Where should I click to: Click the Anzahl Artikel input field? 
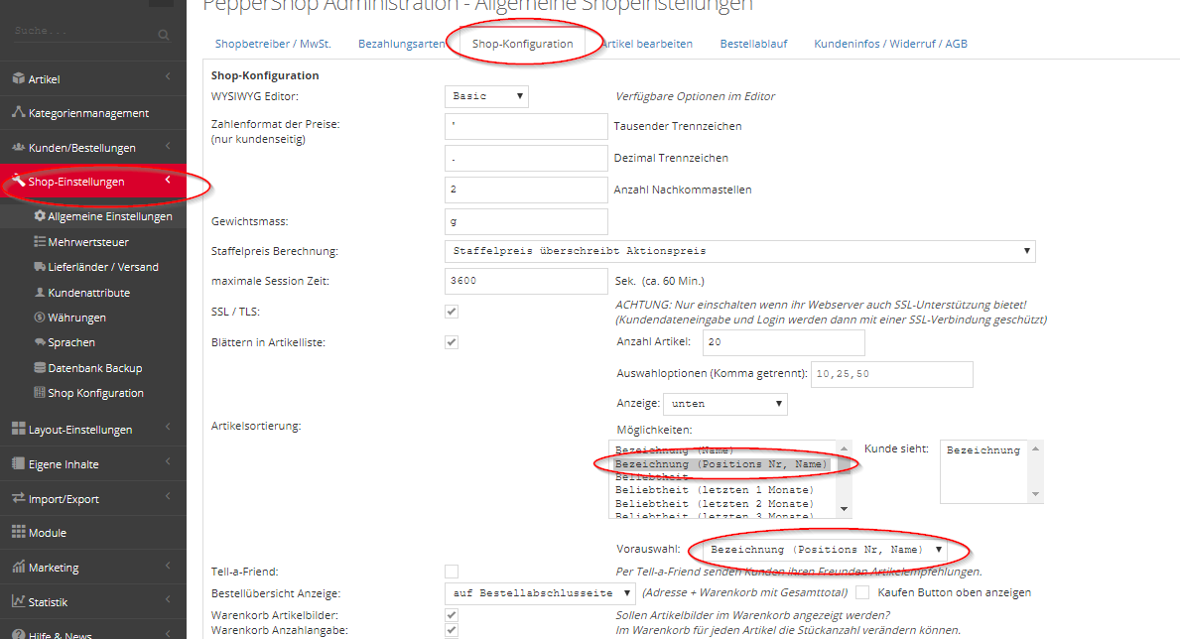[x=783, y=341]
